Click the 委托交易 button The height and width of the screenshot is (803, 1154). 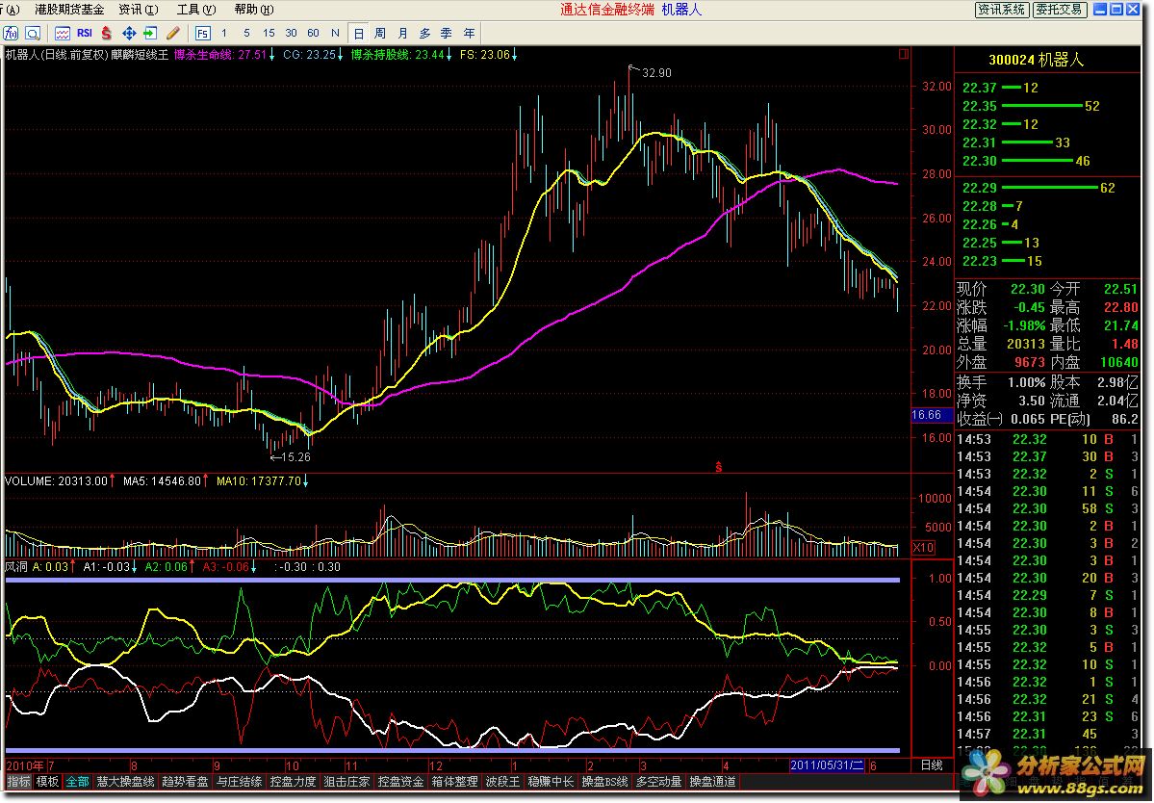(x=1059, y=10)
